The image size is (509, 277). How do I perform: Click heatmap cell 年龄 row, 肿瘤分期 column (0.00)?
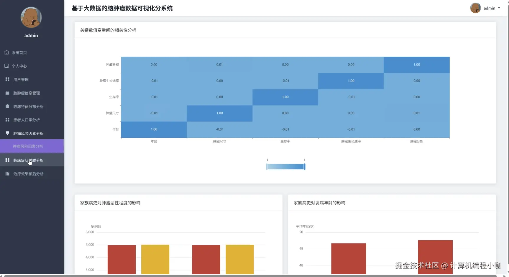point(417,129)
